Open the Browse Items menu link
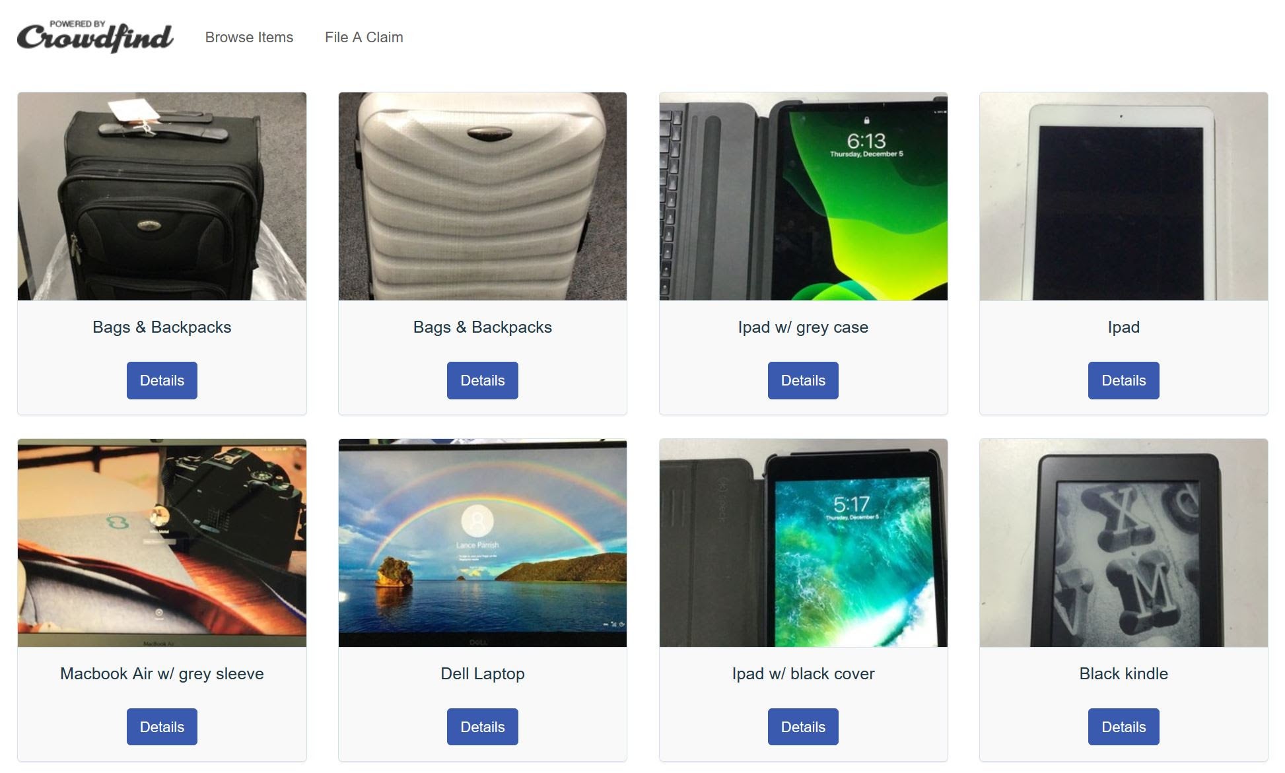The image size is (1285, 773). pyautogui.click(x=249, y=38)
